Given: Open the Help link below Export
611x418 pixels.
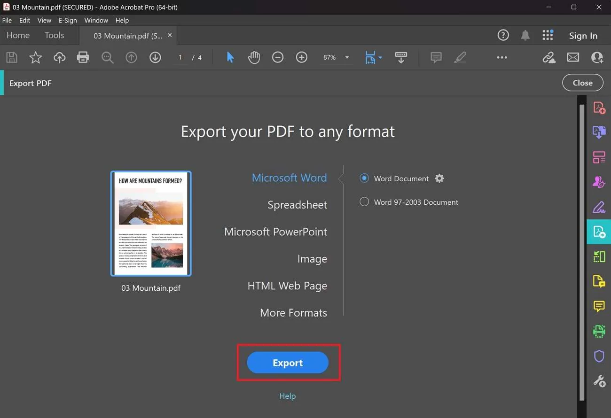Looking at the screenshot, I should coord(288,396).
